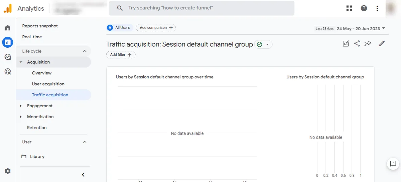This screenshot has height=182, width=401.
Task: Click the All Users 'A' badge
Action: coord(110,28)
